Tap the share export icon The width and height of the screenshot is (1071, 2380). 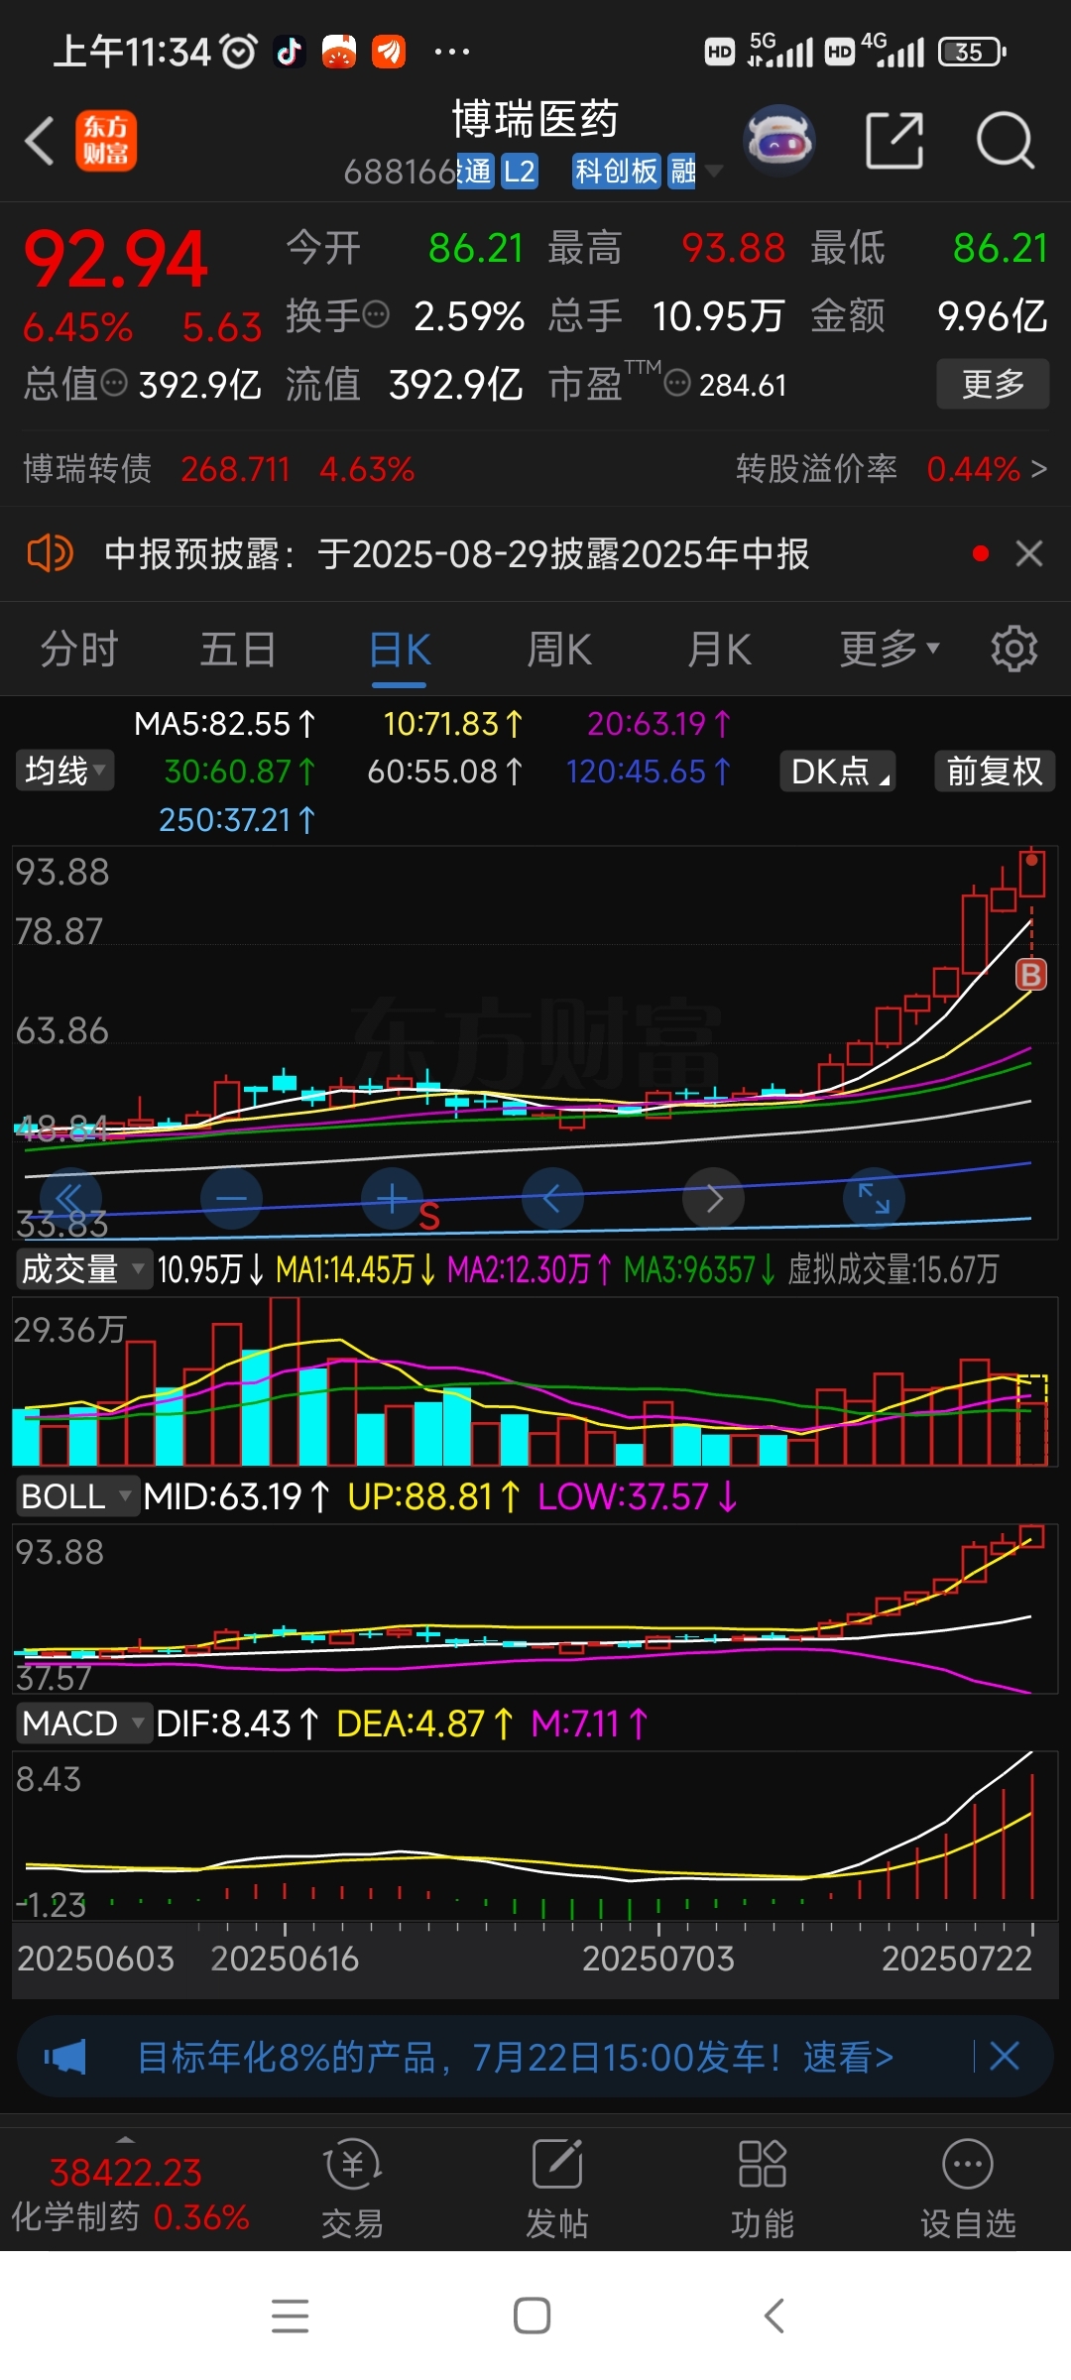[x=894, y=141]
